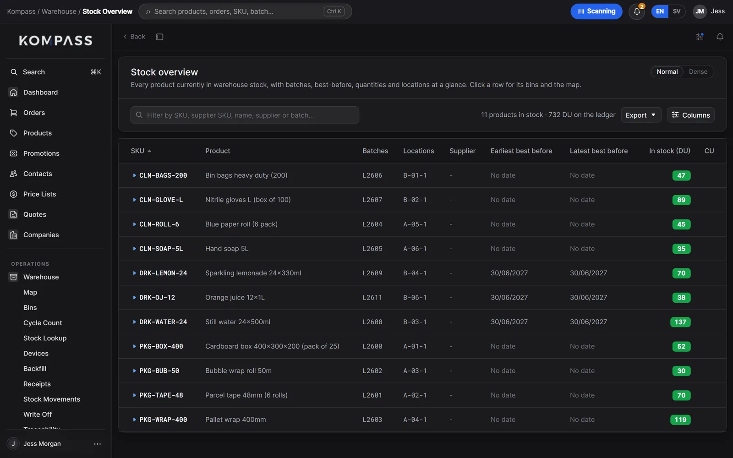733x458 pixels.
Task: Expand the DRK-LEMON-24 row
Action: (134, 273)
